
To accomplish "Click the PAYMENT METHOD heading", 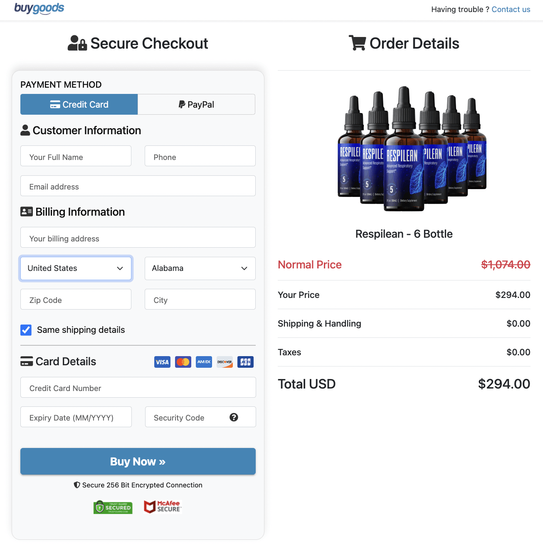I will pyautogui.click(x=61, y=85).
